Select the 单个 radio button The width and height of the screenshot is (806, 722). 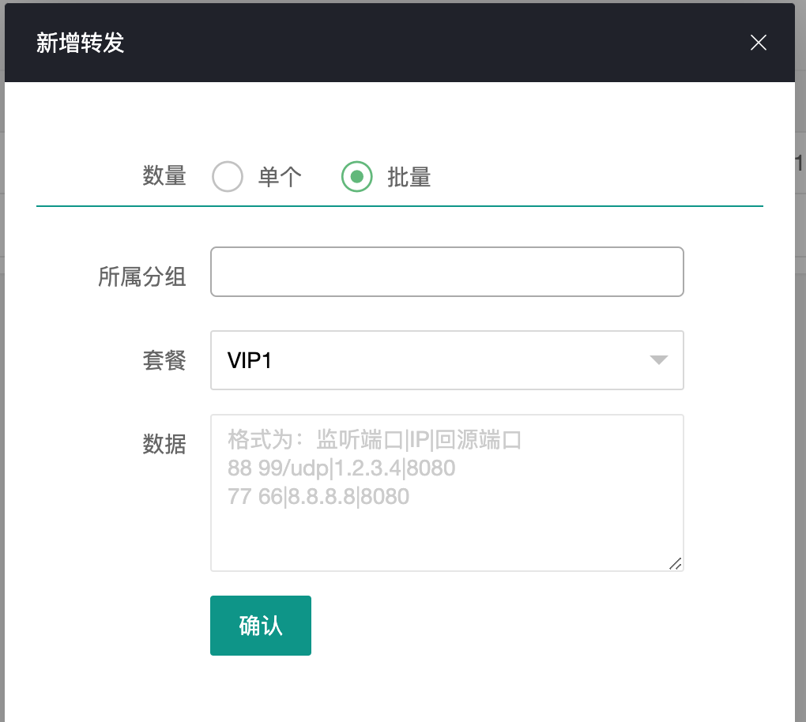pos(227,177)
